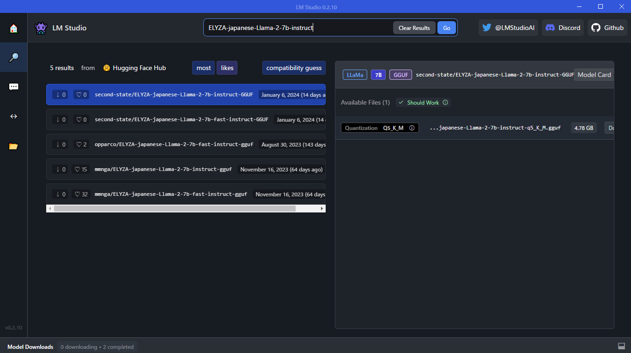
Task: Minimize the LM Studio window
Action: point(580,6)
